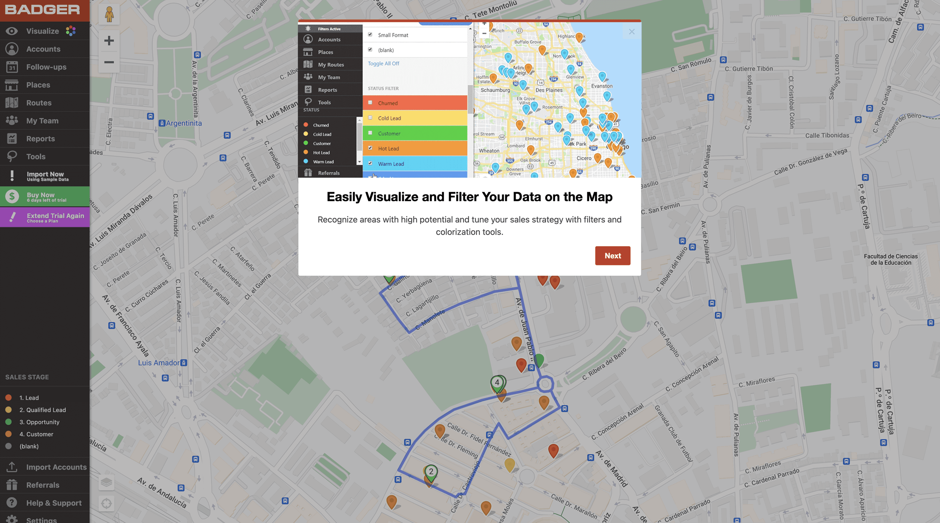Open the Follow-ups calendar item
Image resolution: width=940 pixels, height=523 pixels.
point(12,67)
